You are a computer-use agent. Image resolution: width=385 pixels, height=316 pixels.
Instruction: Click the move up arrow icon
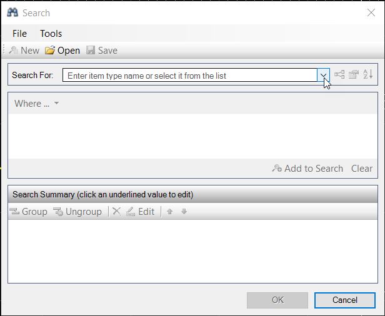[x=169, y=212]
